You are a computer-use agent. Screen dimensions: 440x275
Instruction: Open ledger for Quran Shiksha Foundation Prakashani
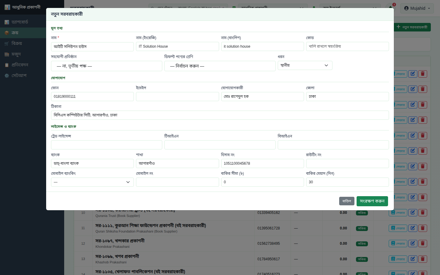click(398, 228)
